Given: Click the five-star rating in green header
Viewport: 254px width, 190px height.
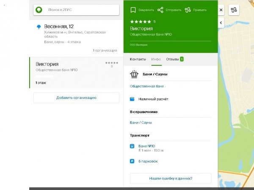Looking at the screenshot, I should [x=141, y=22].
